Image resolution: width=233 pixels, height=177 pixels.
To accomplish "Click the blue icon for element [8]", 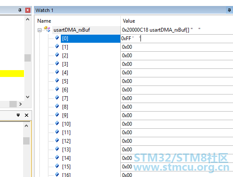I will coord(57,106).
